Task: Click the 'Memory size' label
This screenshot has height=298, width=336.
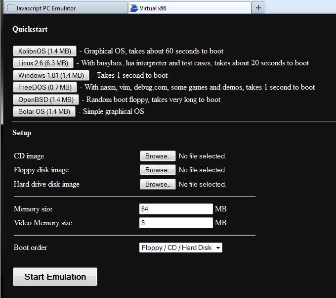Action: (33, 209)
